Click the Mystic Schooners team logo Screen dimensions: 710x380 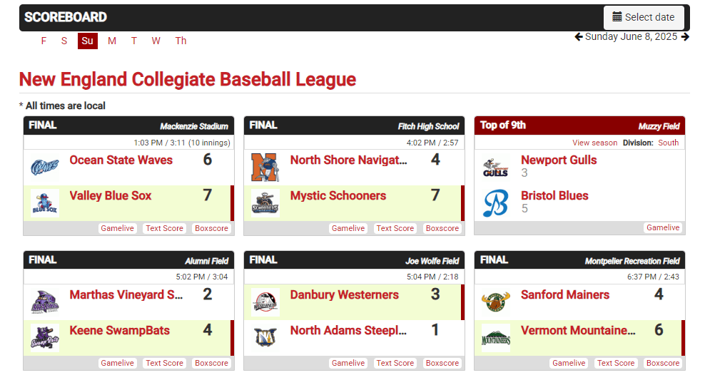(265, 202)
